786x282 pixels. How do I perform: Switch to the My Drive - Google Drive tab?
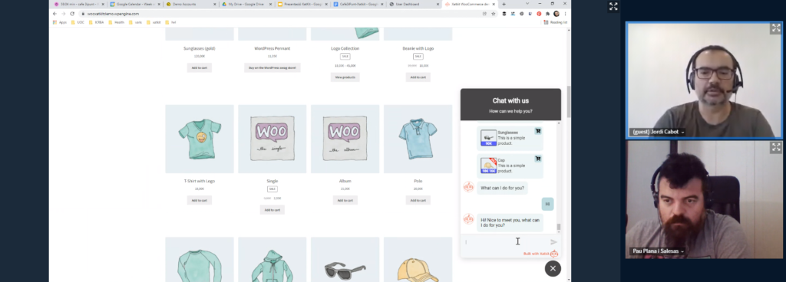[246, 4]
